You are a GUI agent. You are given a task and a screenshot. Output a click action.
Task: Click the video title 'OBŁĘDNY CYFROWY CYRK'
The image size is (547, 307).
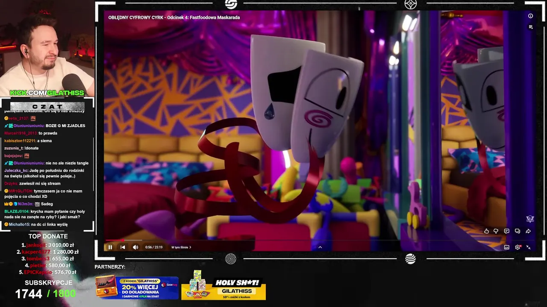tap(174, 17)
